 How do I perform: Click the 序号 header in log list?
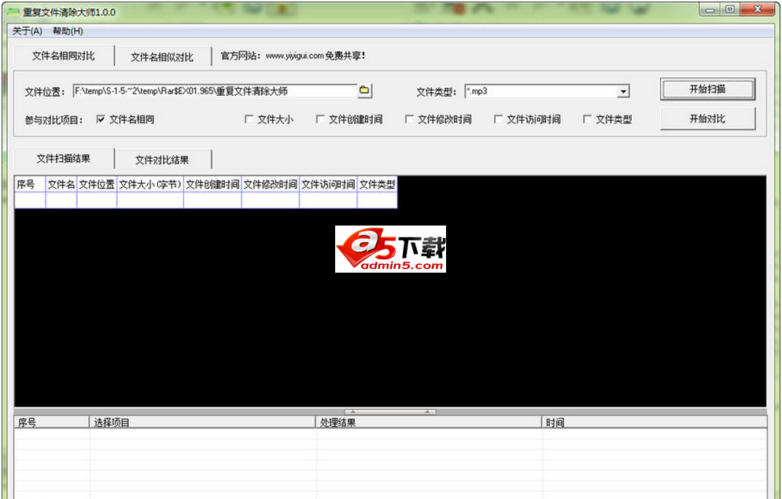pos(52,423)
